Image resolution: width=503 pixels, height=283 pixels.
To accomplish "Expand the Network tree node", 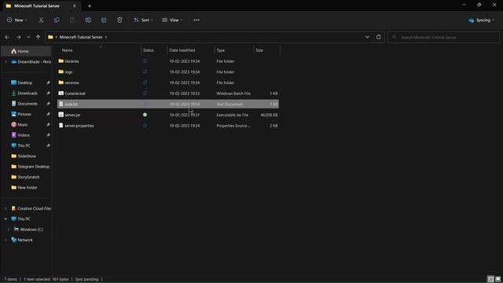I will pyautogui.click(x=6, y=240).
